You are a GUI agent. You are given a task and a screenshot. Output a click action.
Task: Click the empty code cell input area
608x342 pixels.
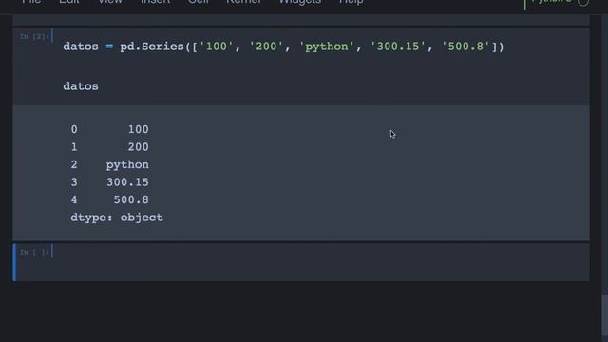click(321, 262)
